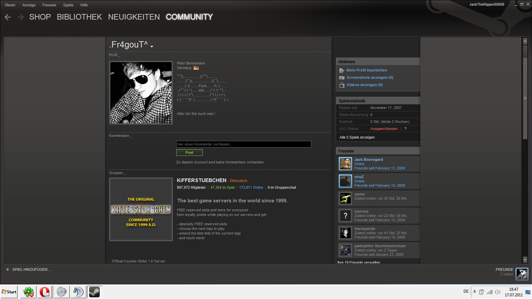
Task: Open Windows Start button
Action: (9, 292)
